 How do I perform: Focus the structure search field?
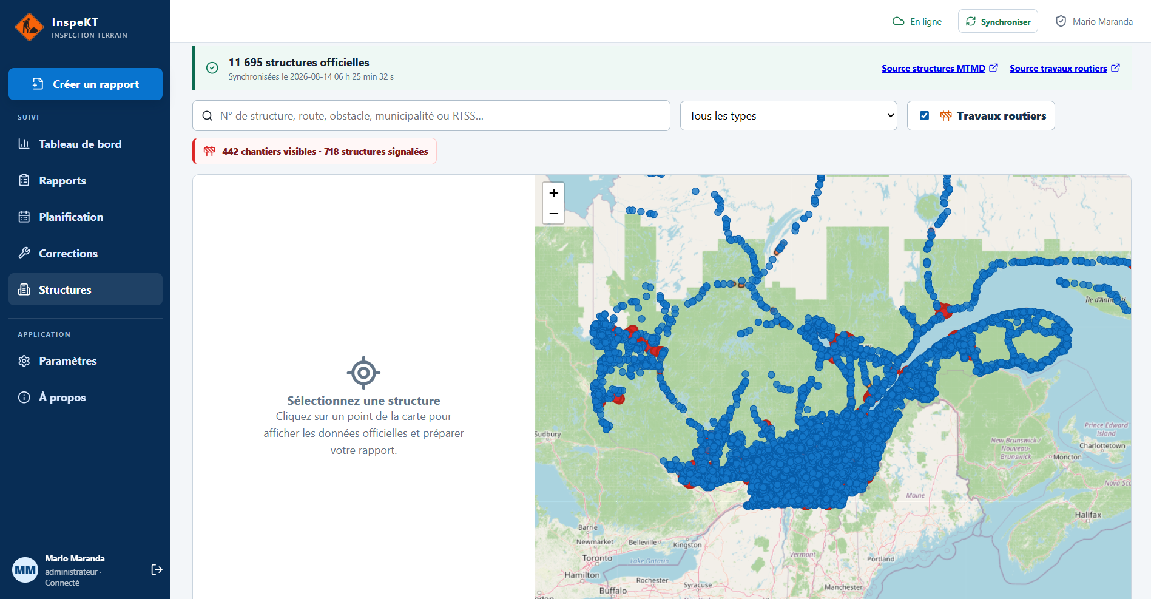[x=431, y=116]
